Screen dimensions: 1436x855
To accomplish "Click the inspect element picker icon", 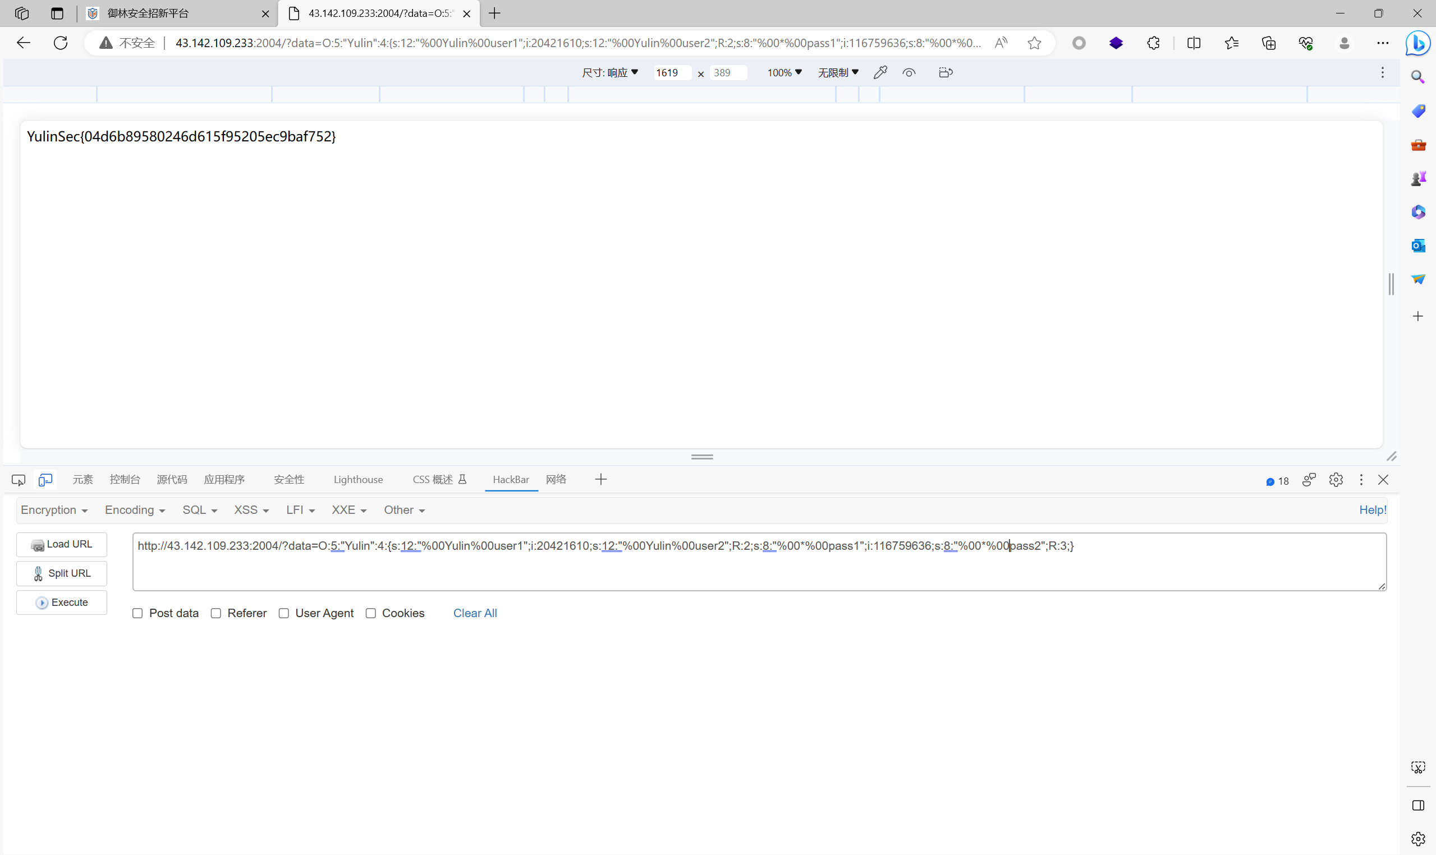I will [19, 480].
